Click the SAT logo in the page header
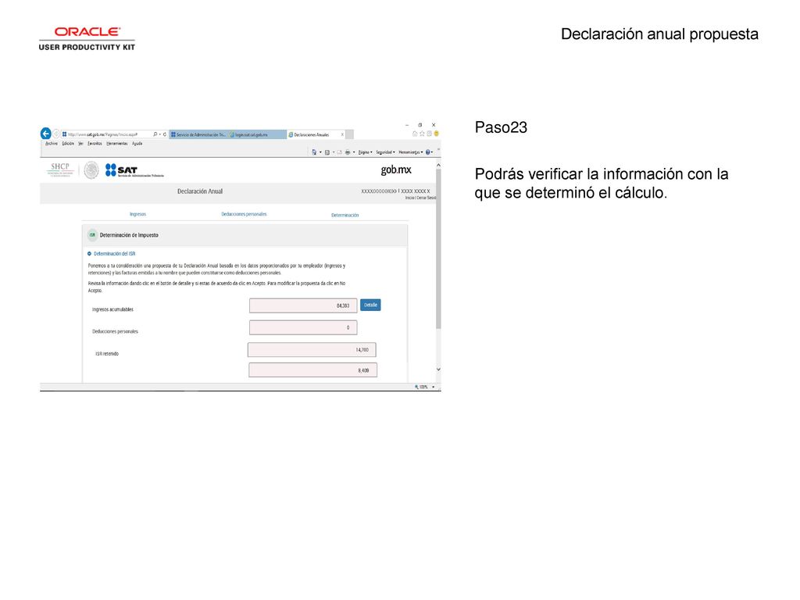Screen dimensions: 800x600 (134, 170)
